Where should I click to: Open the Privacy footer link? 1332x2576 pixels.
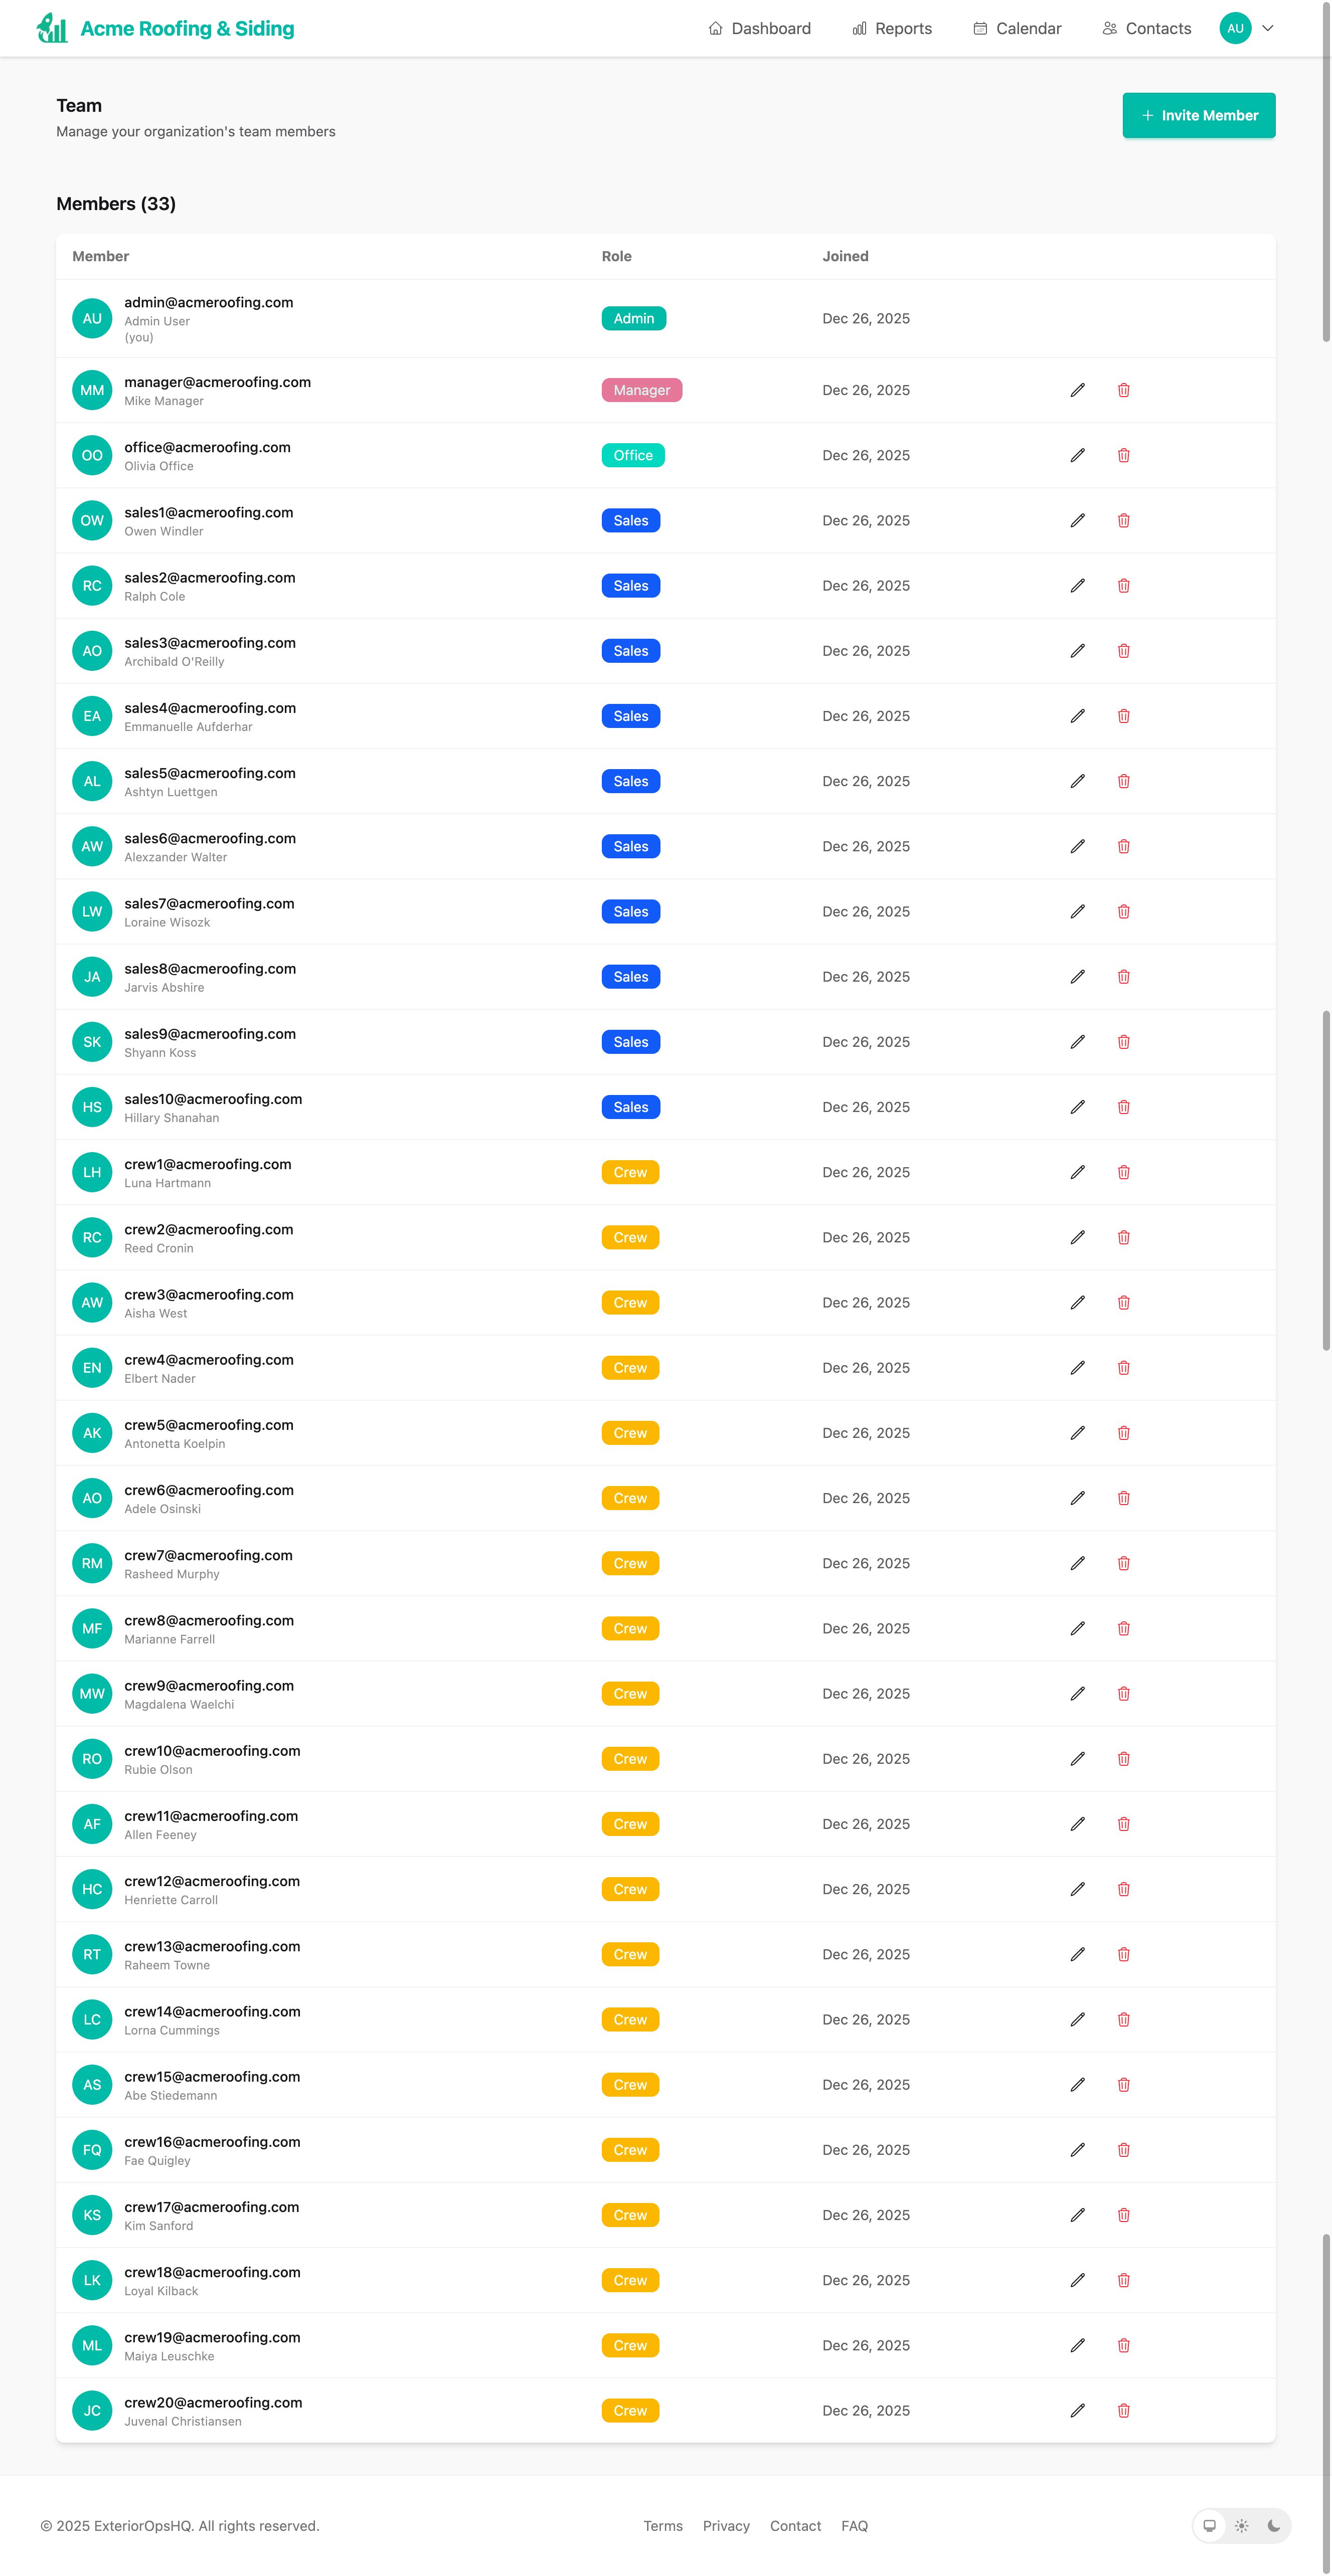pyautogui.click(x=726, y=2526)
